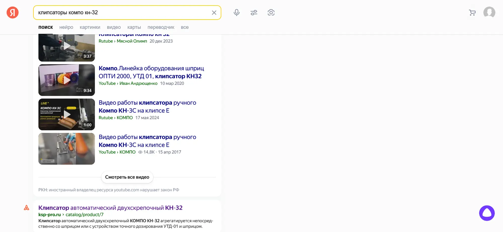The height and width of the screenshot is (232, 503).
Task: Open the карты tab
Action: tap(134, 27)
